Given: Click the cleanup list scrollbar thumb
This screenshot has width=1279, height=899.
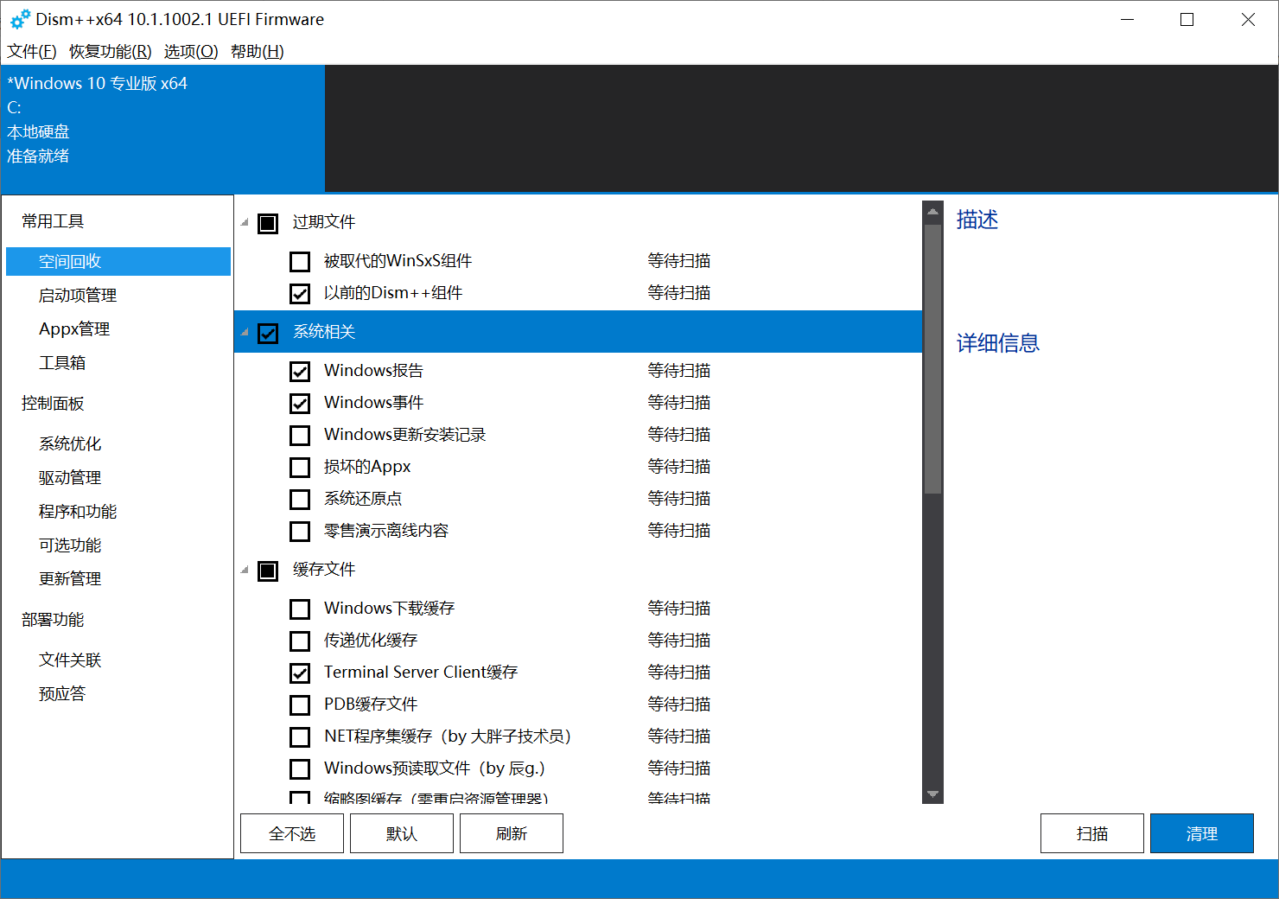Looking at the screenshot, I should click(932, 359).
